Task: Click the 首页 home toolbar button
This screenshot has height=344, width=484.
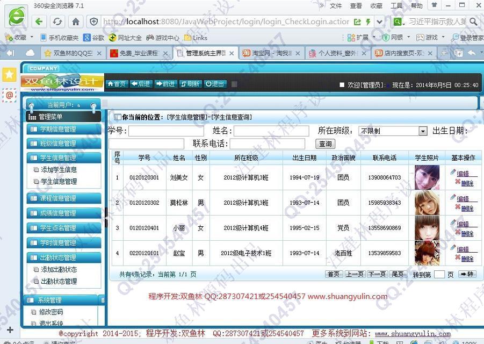Action: 117,84
